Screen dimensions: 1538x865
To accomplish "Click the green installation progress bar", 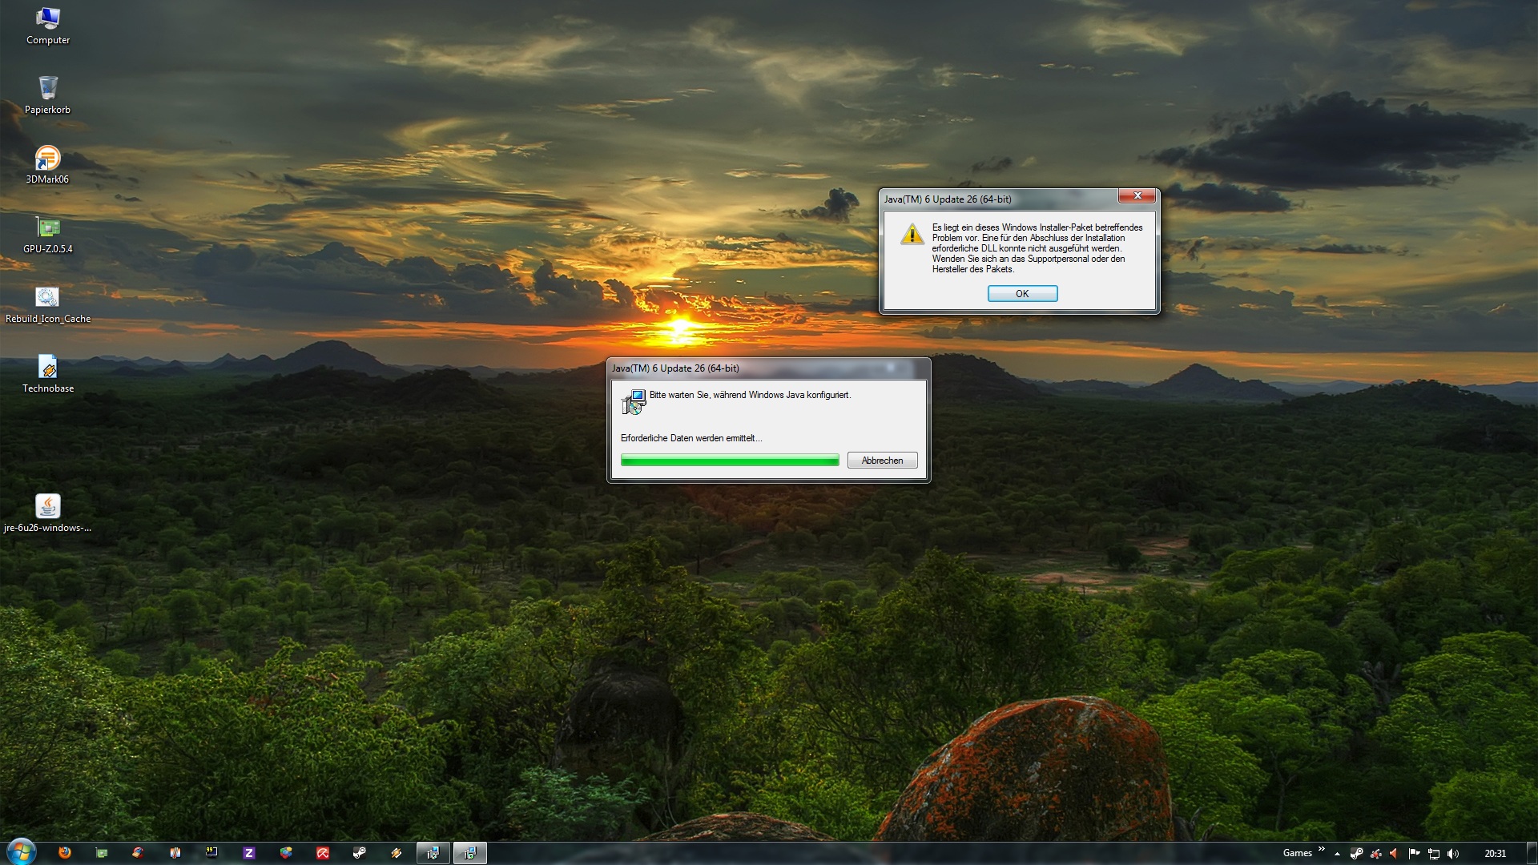I will click(x=730, y=461).
